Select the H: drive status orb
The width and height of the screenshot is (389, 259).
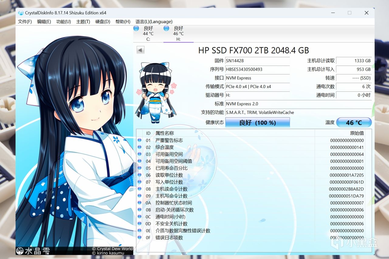(166, 28)
